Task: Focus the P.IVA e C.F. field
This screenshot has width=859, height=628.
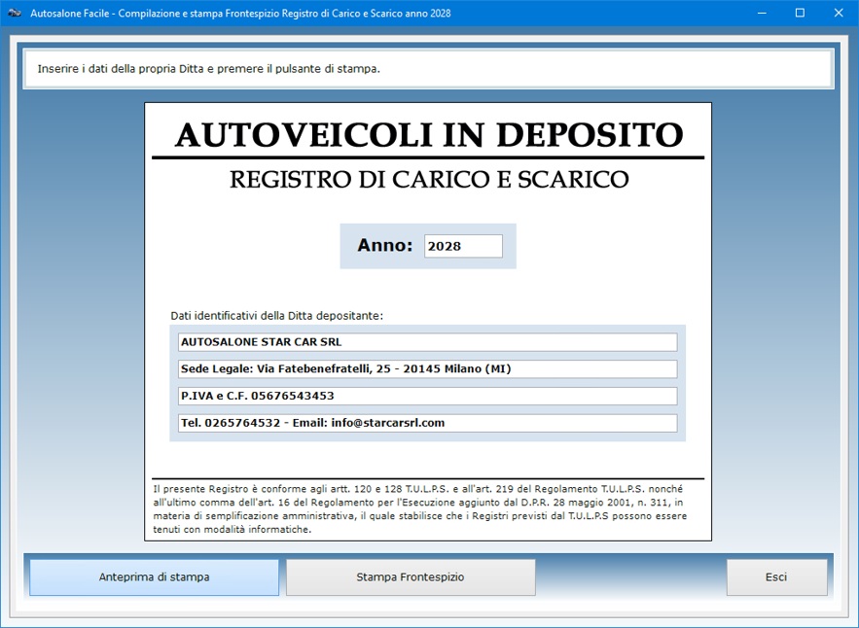Action: [427, 396]
